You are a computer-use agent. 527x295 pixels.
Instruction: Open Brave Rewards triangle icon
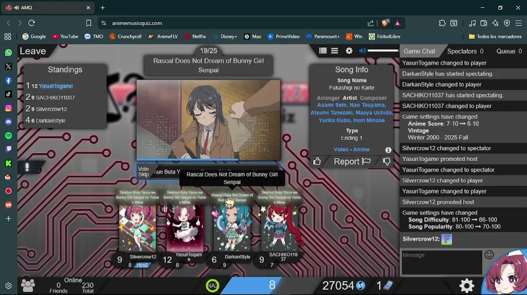point(397,23)
